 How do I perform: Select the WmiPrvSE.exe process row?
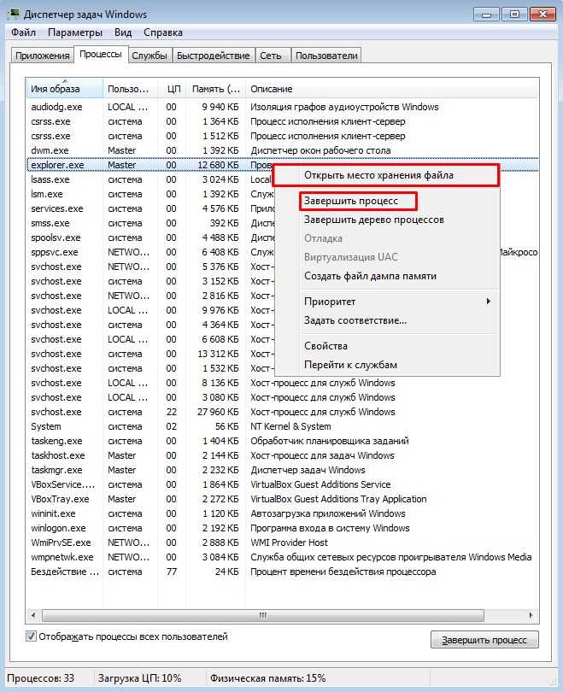[x=283, y=543]
